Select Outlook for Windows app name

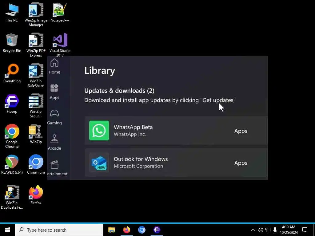pos(141,159)
